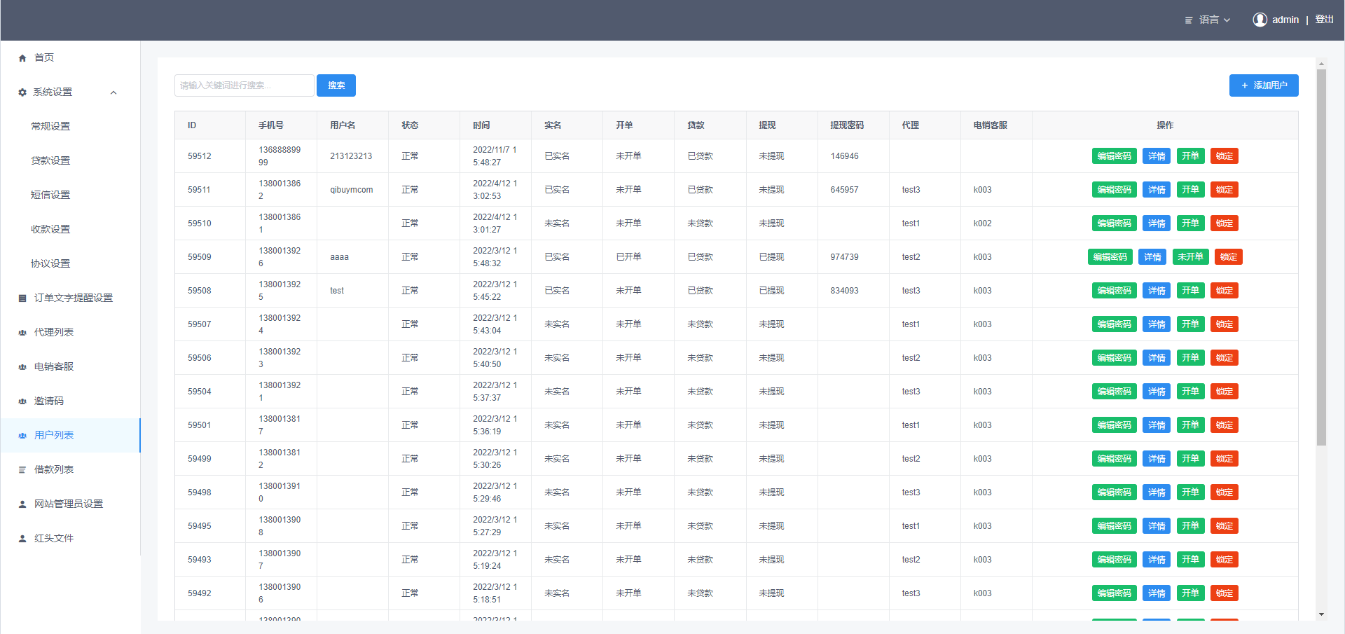Open 借款列表 in sidebar

pos(54,469)
